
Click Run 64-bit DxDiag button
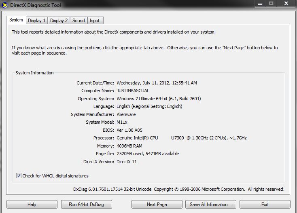click(85, 205)
